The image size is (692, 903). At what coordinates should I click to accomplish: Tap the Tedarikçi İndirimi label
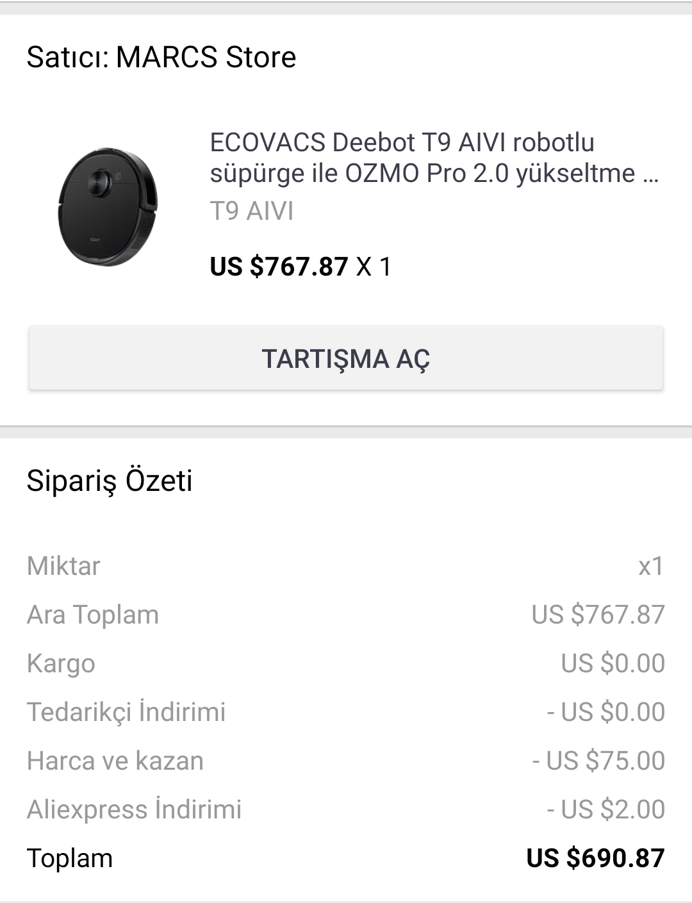click(x=126, y=712)
